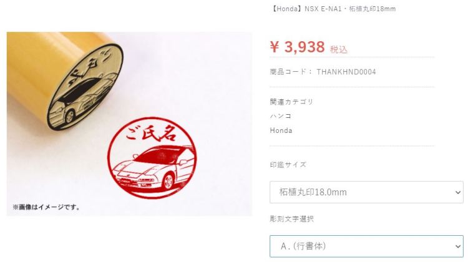The width and height of the screenshot is (468, 262).
Task: Click the Honda NSX stamp product image
Action: click(x=129, y=124)
